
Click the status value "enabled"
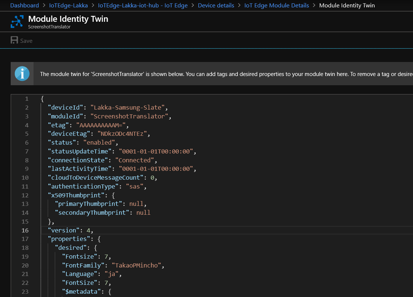click(x=99, y=142)
